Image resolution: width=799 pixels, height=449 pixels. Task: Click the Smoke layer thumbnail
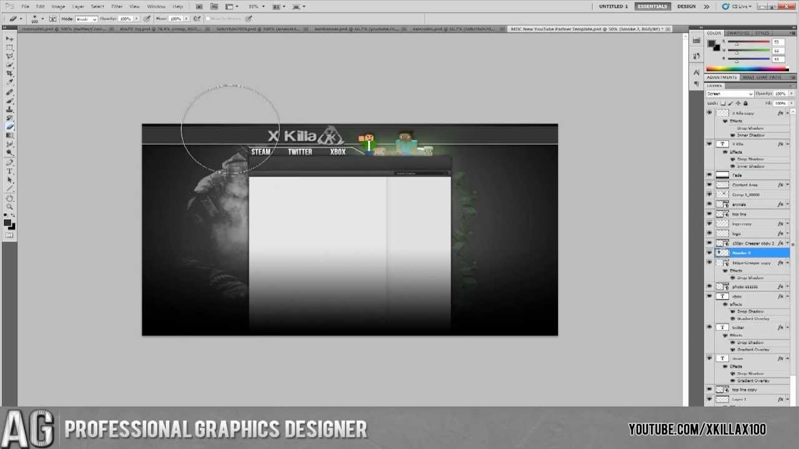pyautogui.click(x=722, y=253)
